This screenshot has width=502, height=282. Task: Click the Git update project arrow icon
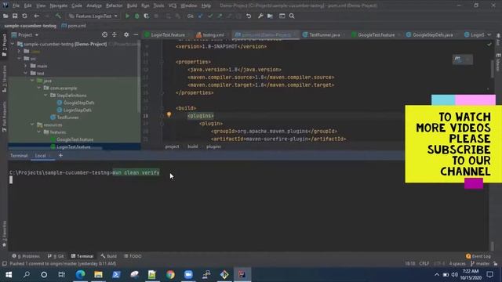coord(201,16)
